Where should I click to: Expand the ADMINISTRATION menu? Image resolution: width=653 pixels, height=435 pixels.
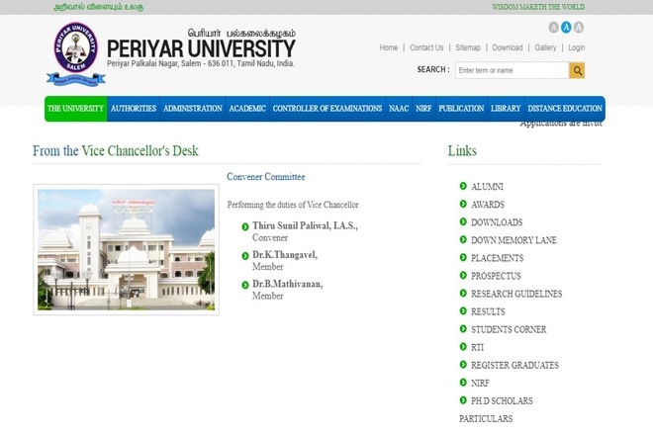(x=192, y=109)
